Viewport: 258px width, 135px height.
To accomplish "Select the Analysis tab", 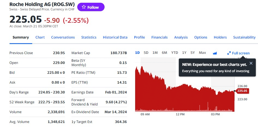I will 181,37.
